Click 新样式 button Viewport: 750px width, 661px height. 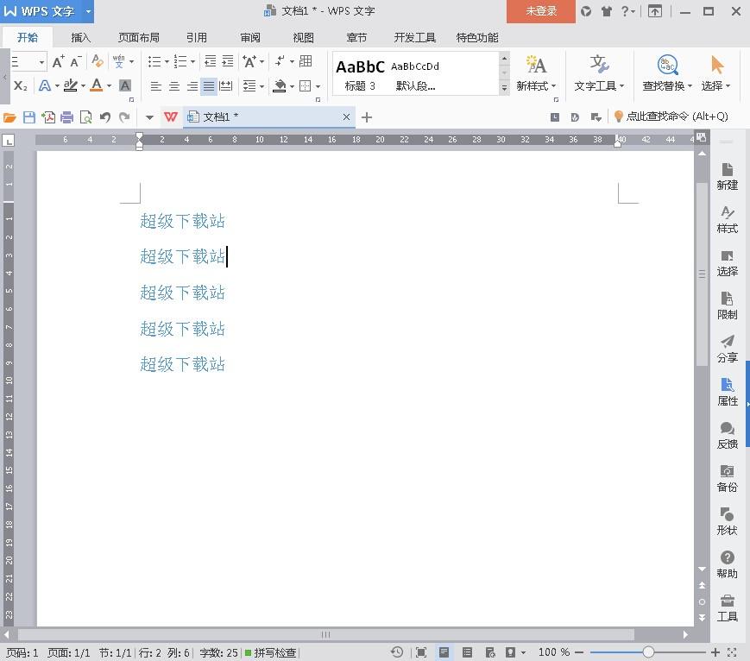coord(536,74)
